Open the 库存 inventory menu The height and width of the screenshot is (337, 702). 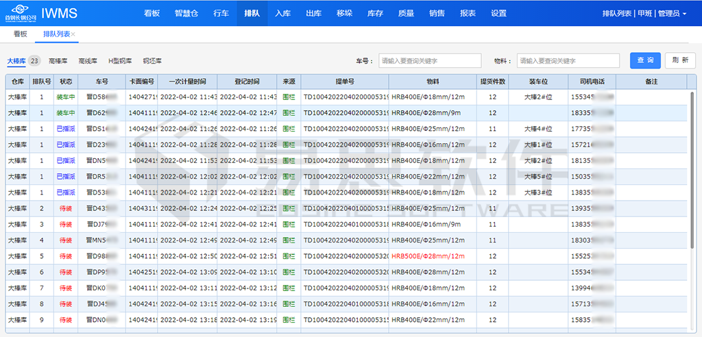click(x=375, y=14)
